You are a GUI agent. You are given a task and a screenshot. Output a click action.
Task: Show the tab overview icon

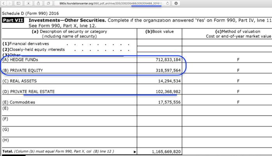pyautogui.click(x=48, y=3)
